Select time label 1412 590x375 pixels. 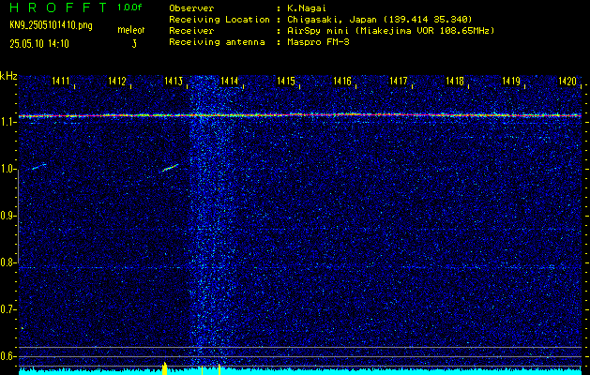(117, 81)
